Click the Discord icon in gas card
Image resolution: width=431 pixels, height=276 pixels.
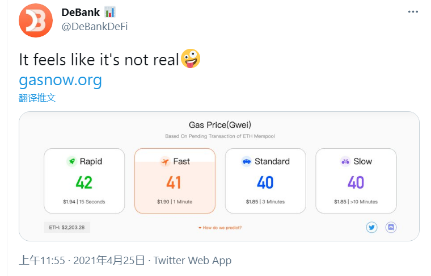pyautogui.click(x=391, y=227)
